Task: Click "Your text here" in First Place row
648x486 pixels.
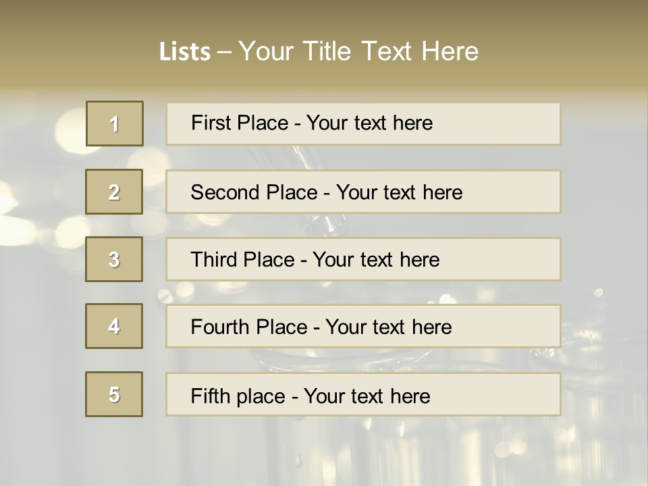Action: coord(369,123)
